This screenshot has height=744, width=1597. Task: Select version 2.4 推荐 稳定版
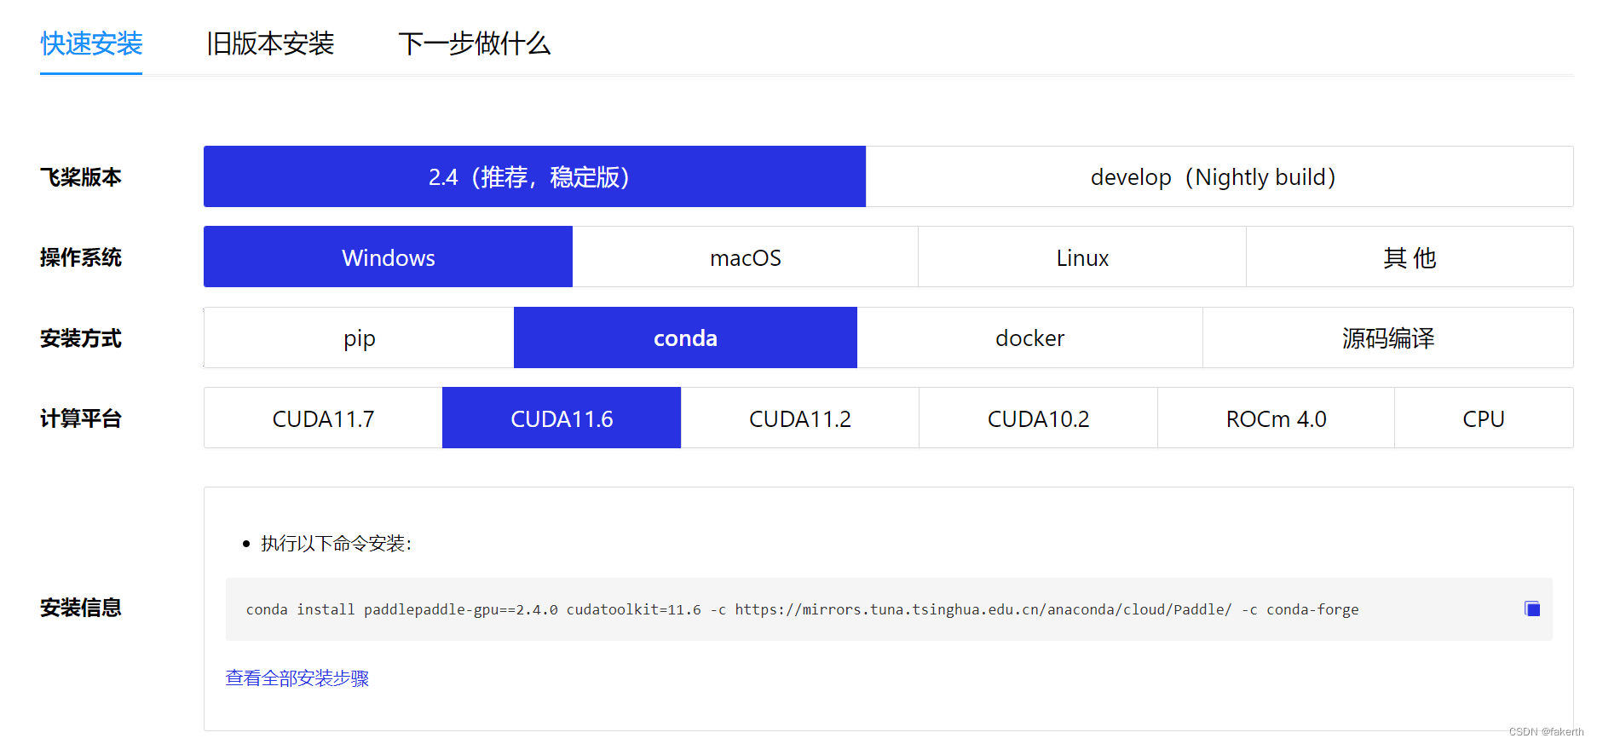(x=534, y=176)
